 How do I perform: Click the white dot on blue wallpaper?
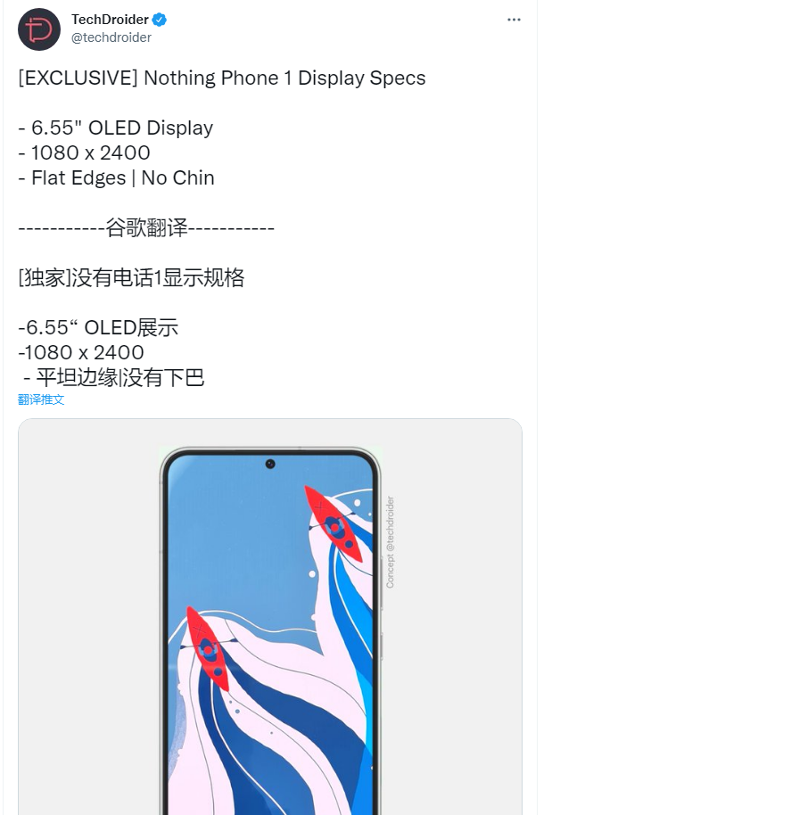tap(312, 574)
